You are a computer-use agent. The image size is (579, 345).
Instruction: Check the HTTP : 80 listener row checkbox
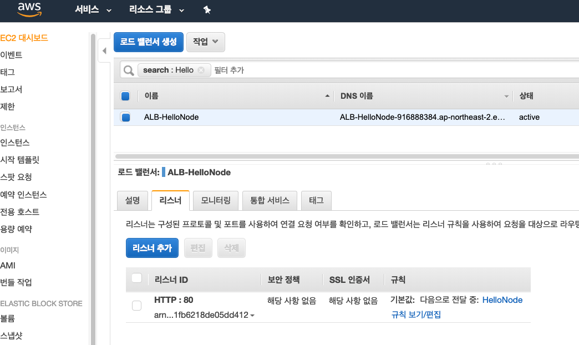pyautogui.click(x=136, y=305)
